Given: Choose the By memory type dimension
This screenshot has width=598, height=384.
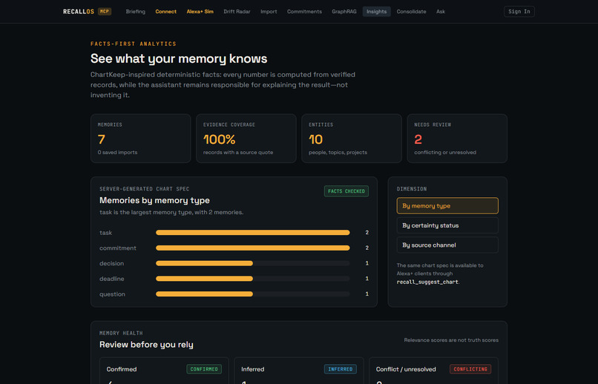Looking at the screenshot, I should [x=447, y=206].
